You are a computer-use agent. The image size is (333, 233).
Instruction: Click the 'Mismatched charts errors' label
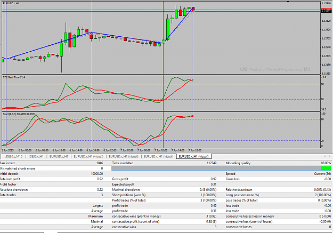[x=18, y=168]
